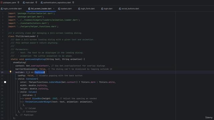214x120 pixels.
Task: Click the helper_functions.dart import path
Action: [37, 26]
